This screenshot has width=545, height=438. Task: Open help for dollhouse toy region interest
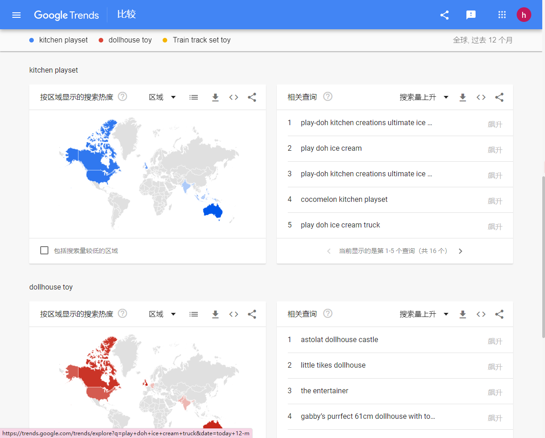[122, 314]
